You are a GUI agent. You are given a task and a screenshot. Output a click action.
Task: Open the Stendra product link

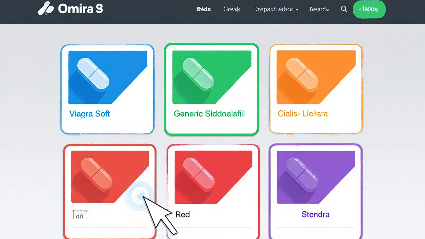[315, 214]
